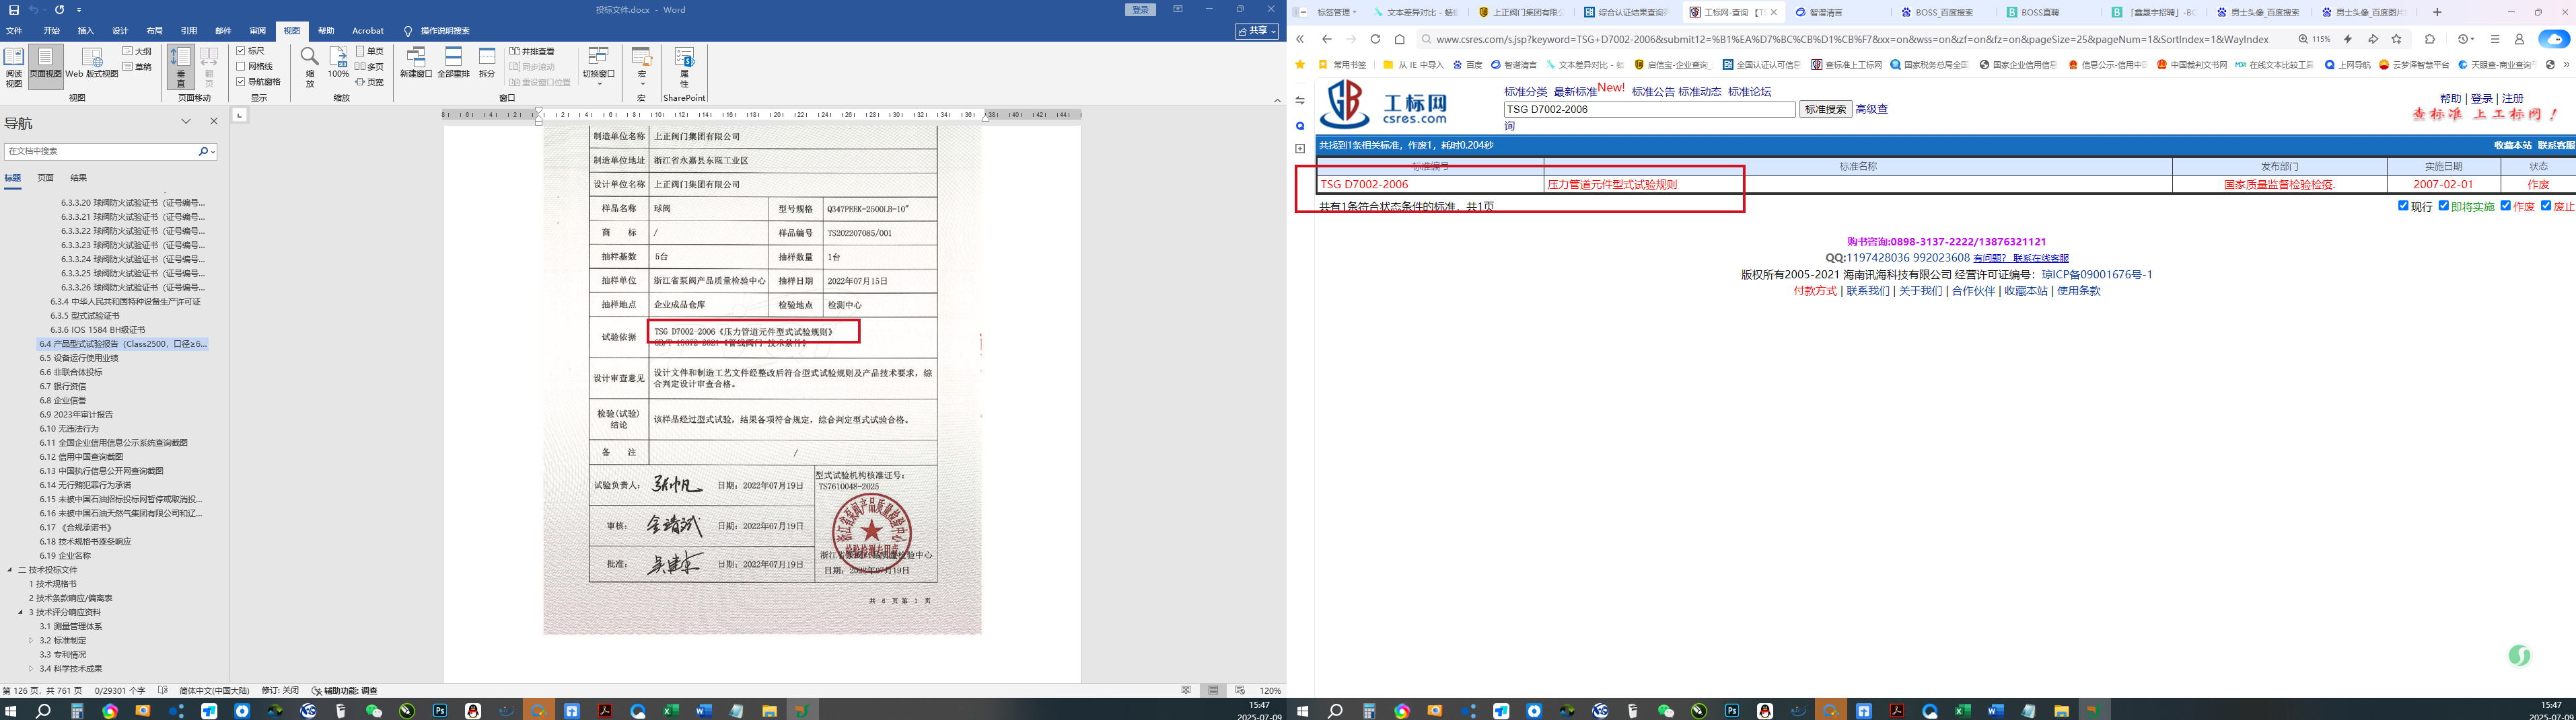Collapse the Word ribbon
2576x720 pixels.
coord(1277,100)
